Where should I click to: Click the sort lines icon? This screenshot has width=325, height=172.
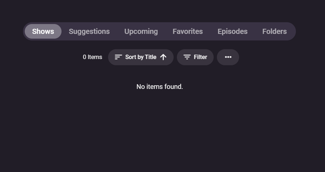click(118, 57)
